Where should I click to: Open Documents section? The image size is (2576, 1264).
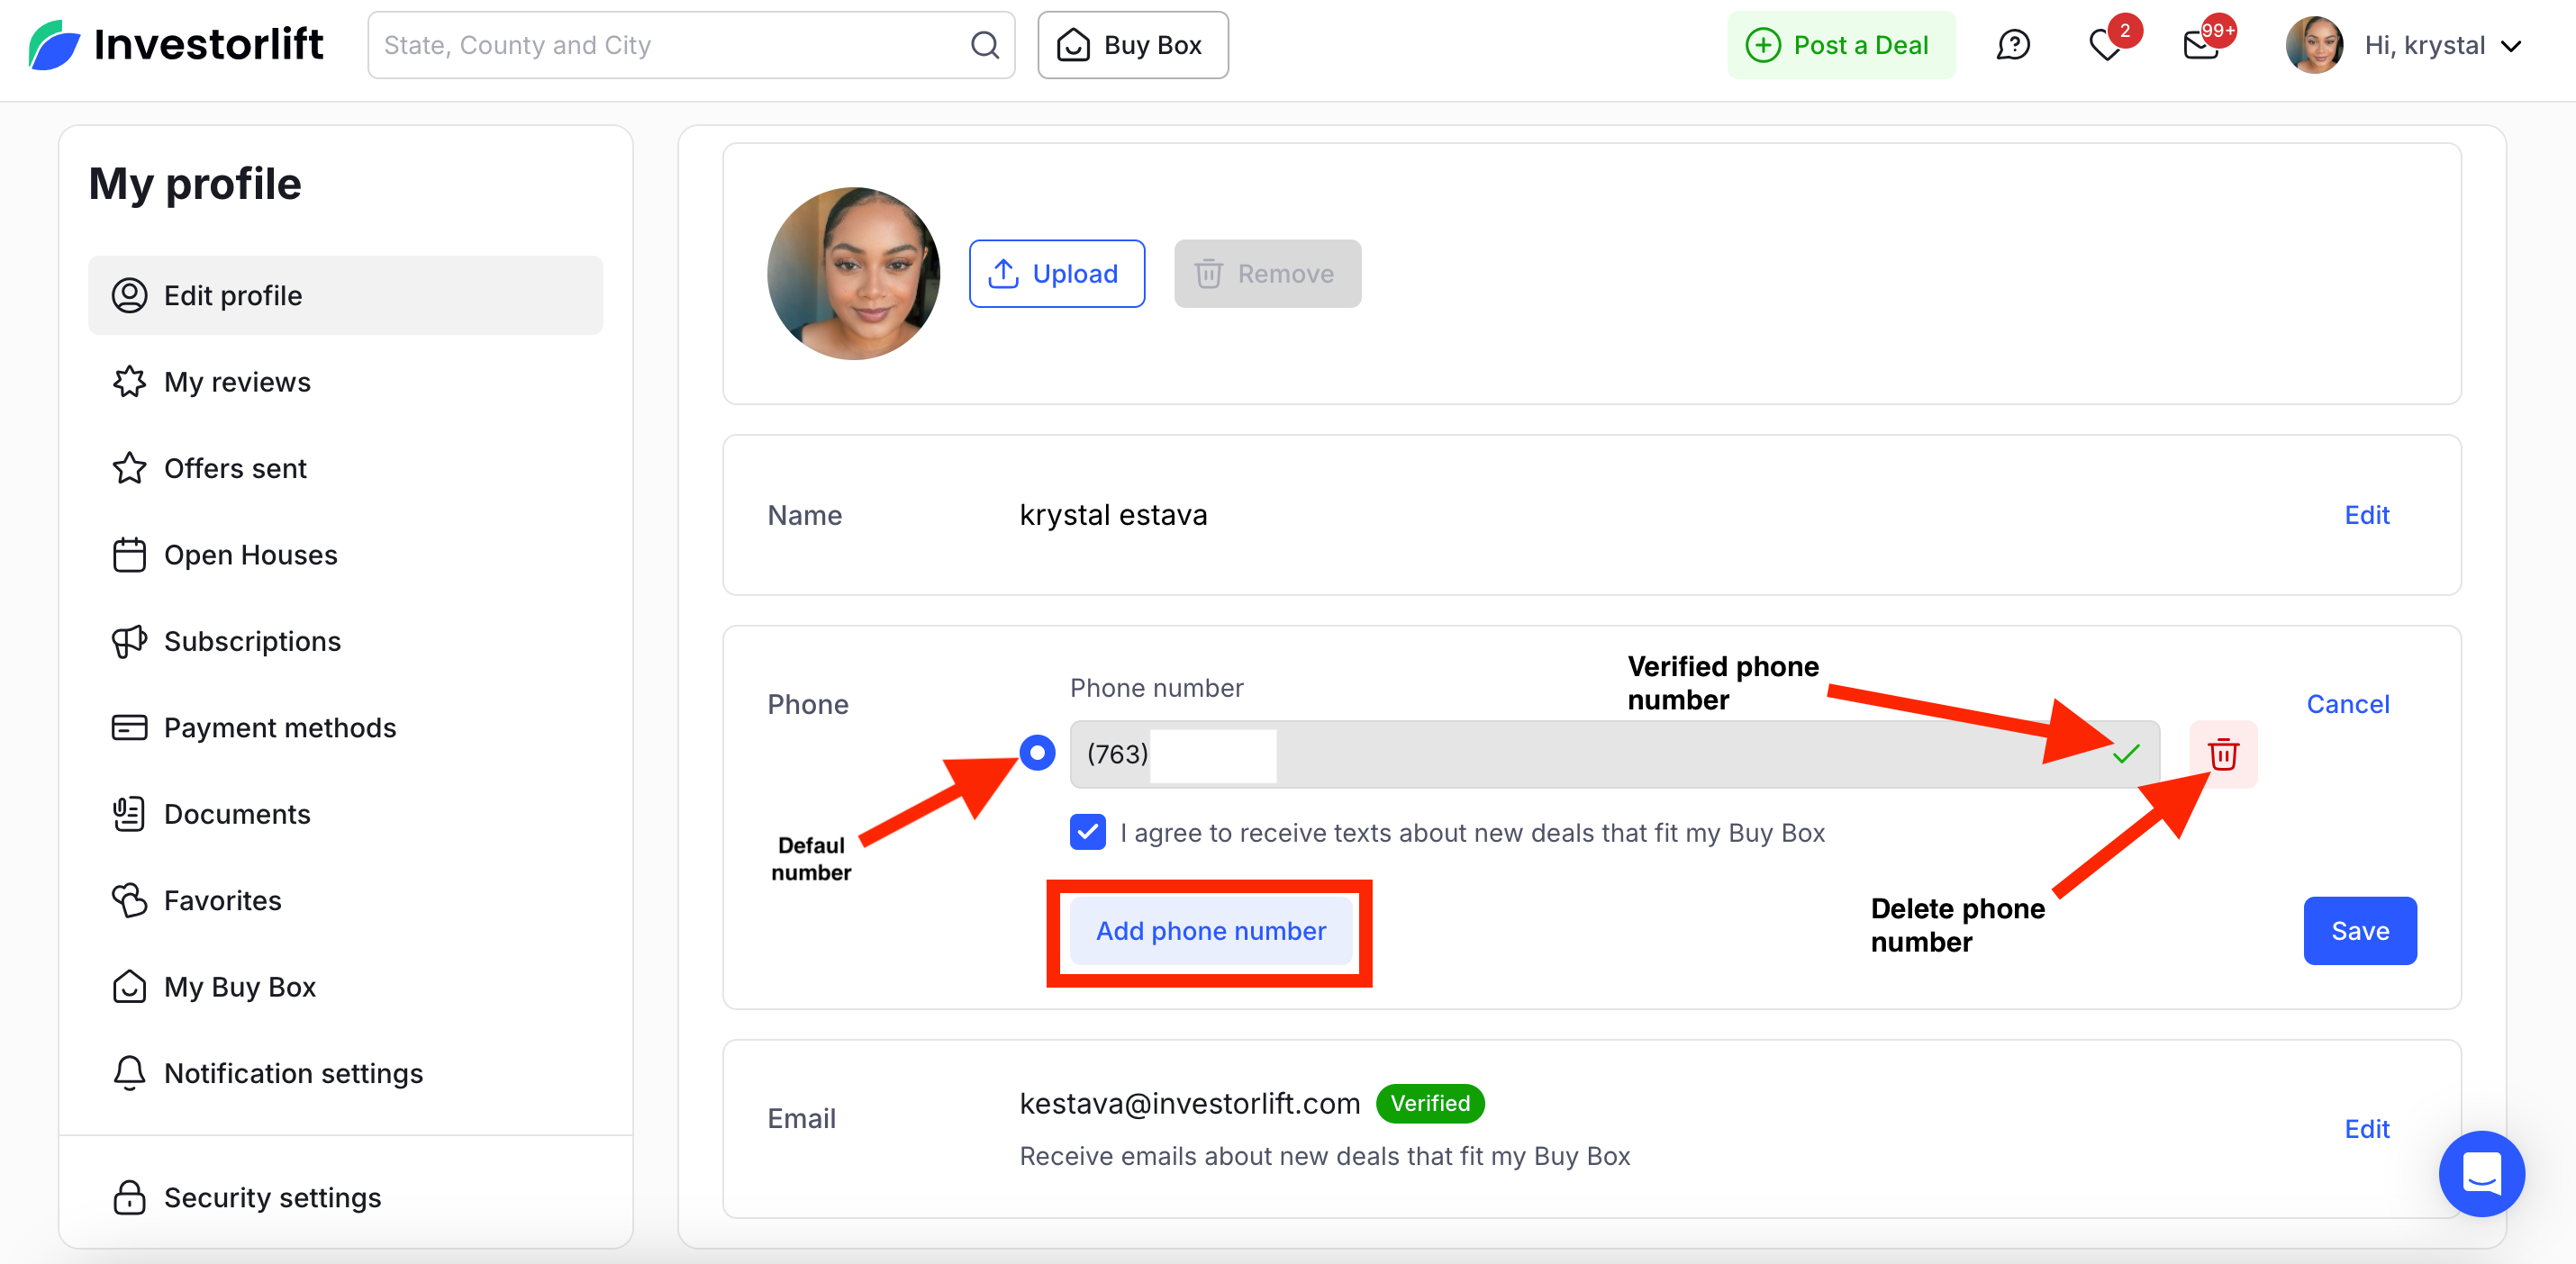345,815
